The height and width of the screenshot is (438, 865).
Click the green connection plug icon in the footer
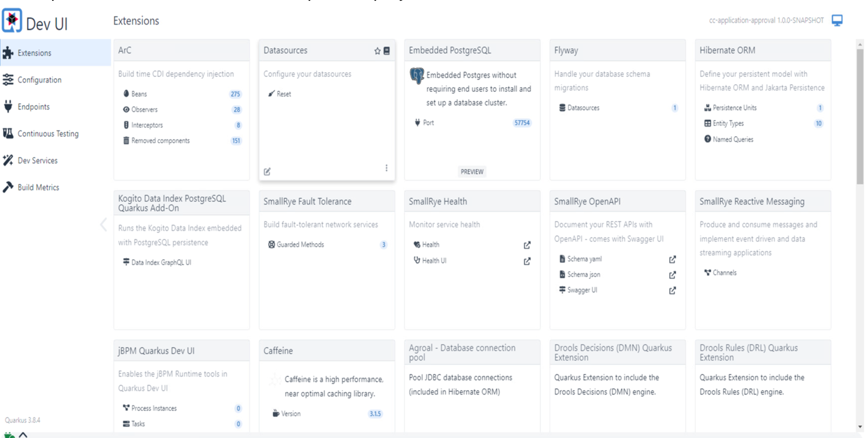pyautogui.click(x=9, y=435)
